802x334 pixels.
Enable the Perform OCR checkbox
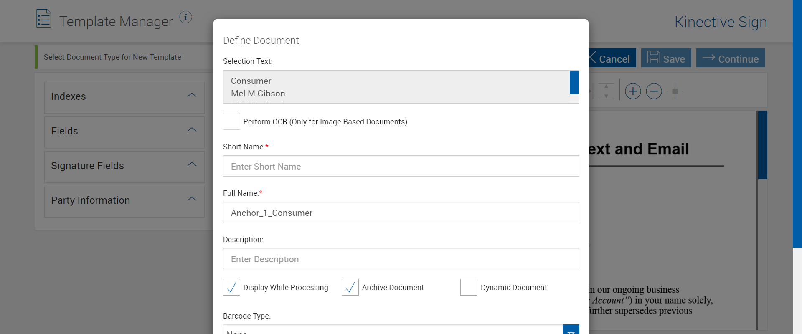click(231, 121)
